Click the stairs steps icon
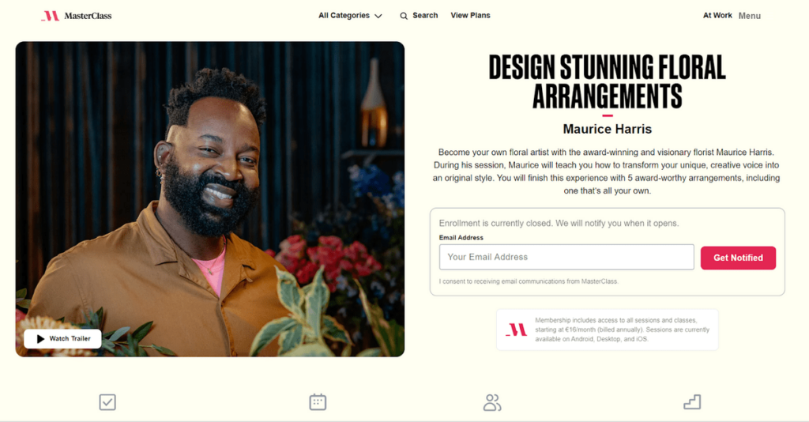 coord(692,402)
